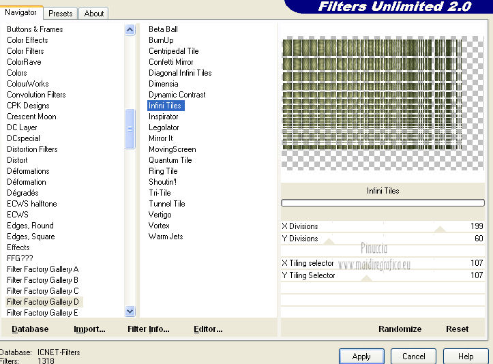
Task: Choose the Diagonal Infini Tiles filter
Action: point(180,73)
